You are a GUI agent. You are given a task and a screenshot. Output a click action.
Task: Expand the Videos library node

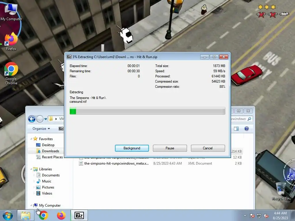tap(34, 193)
